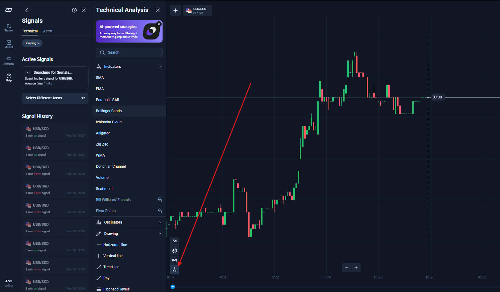Open the Scalping strategy dropdown
The image size is (500, 292).
(x=32, y=43)
